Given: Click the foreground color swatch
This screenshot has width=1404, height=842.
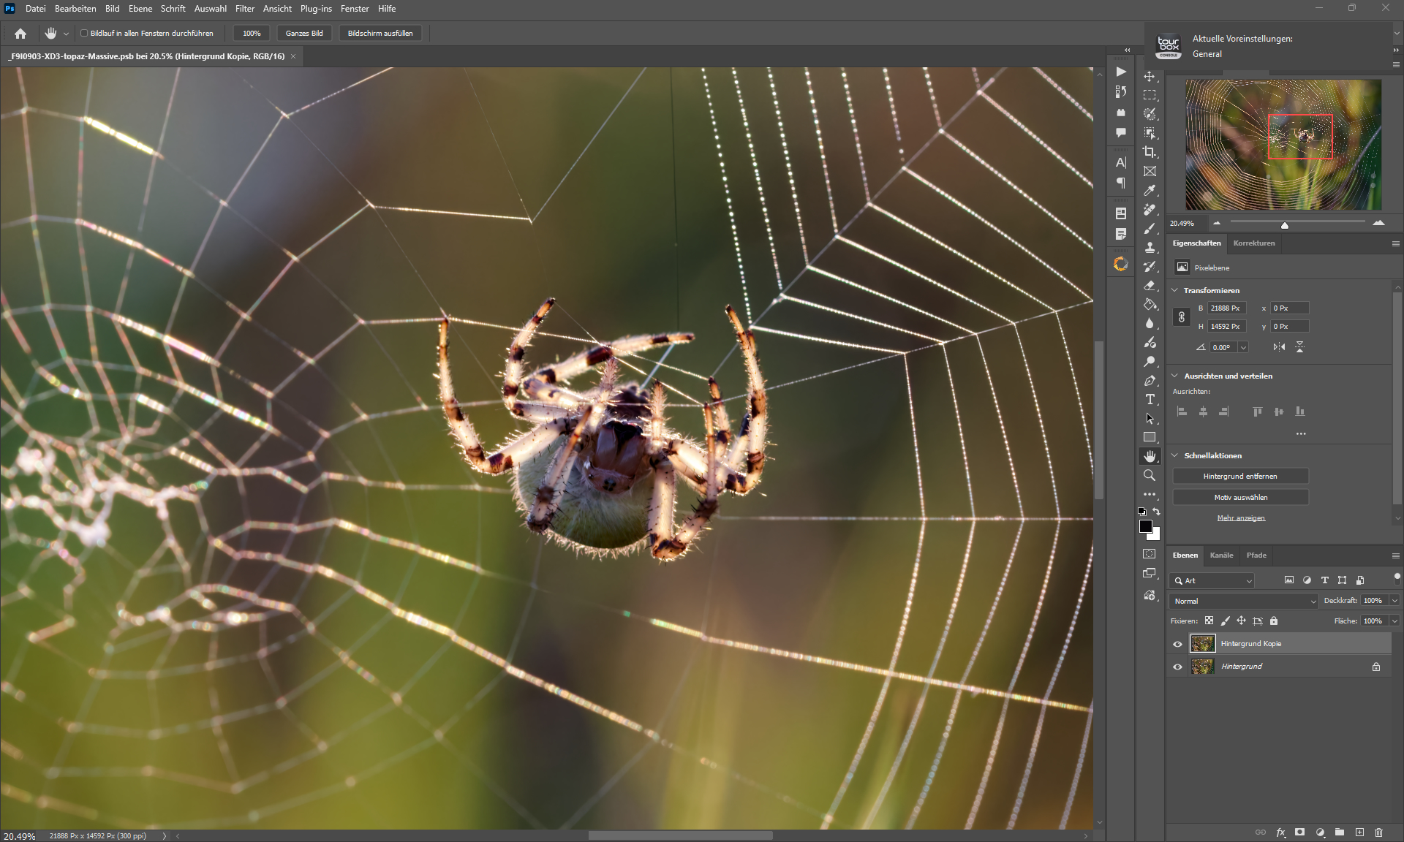Looking at the screenshot, I should tap(1146, 526).
